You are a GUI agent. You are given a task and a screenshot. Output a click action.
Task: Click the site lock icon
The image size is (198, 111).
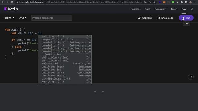pyautogui.click(x=17, y=2)
